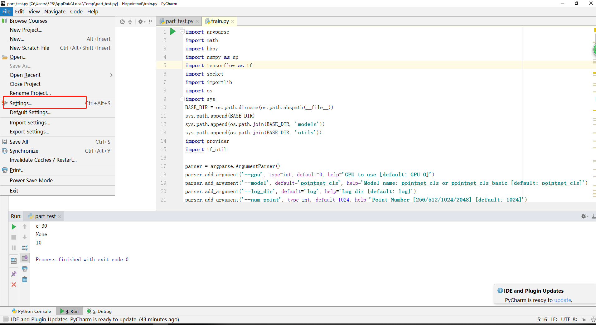Toggle tool window buttons in status bar corner
The height and width of the screenshot is (325, 596).
tap(5, 319)
